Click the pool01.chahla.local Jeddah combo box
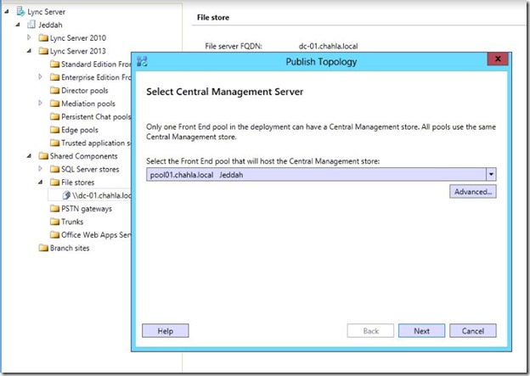Screen dimensions: 530x376 pyautogui.click(x=321, y=175)
